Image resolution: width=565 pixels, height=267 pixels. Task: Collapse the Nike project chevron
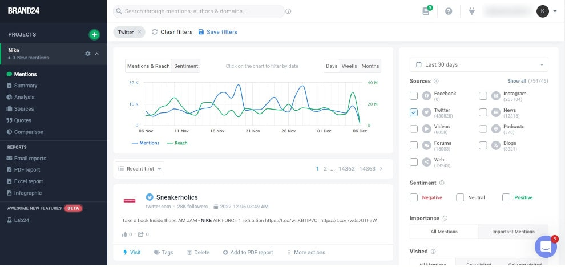[x=96, y=54]
